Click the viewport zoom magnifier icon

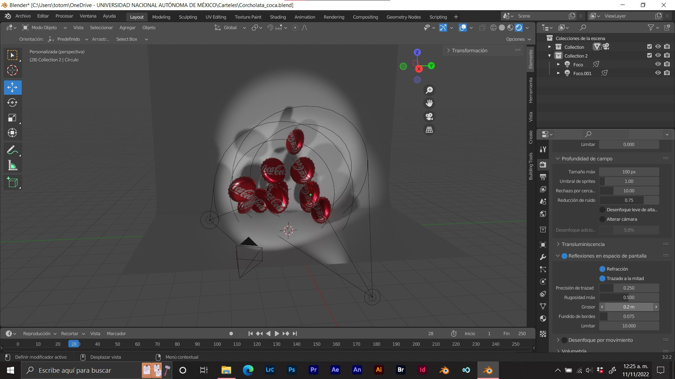[x=429, y=90]
